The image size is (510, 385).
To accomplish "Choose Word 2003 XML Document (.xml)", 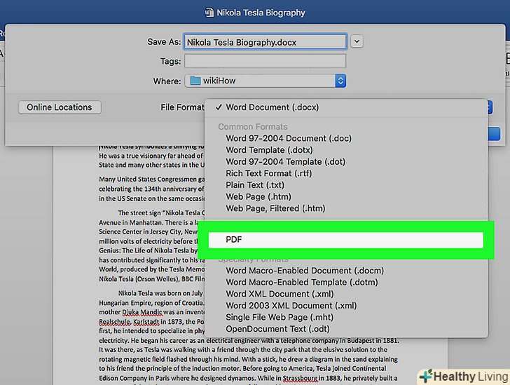I will (346, 306).
